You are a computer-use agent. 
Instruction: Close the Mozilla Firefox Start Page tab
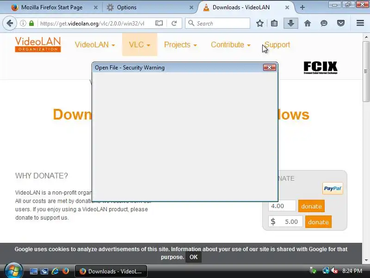tap(96, 7)
